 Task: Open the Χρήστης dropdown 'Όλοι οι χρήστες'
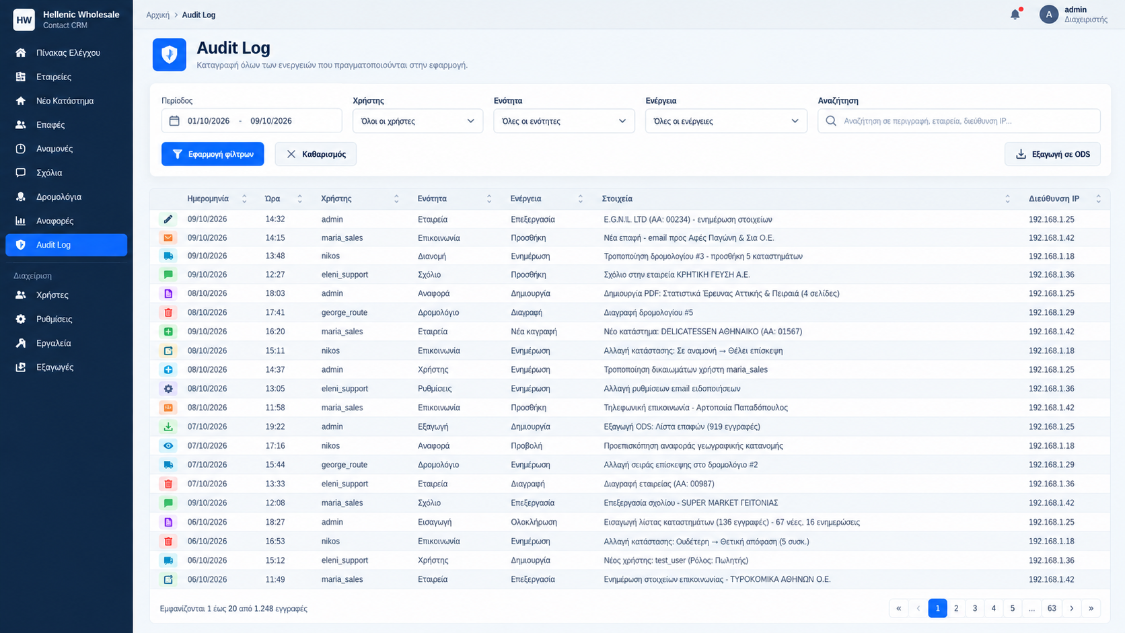click(418, 121)
